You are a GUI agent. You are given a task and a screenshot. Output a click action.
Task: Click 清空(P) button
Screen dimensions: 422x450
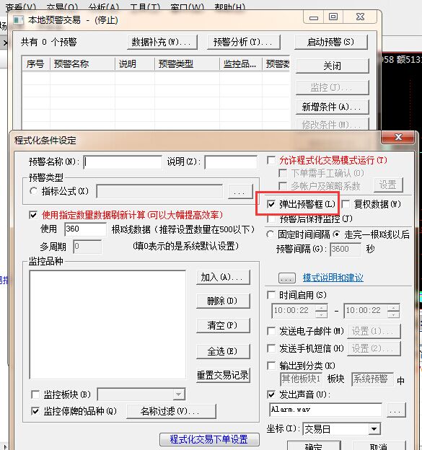coord(223,325)
